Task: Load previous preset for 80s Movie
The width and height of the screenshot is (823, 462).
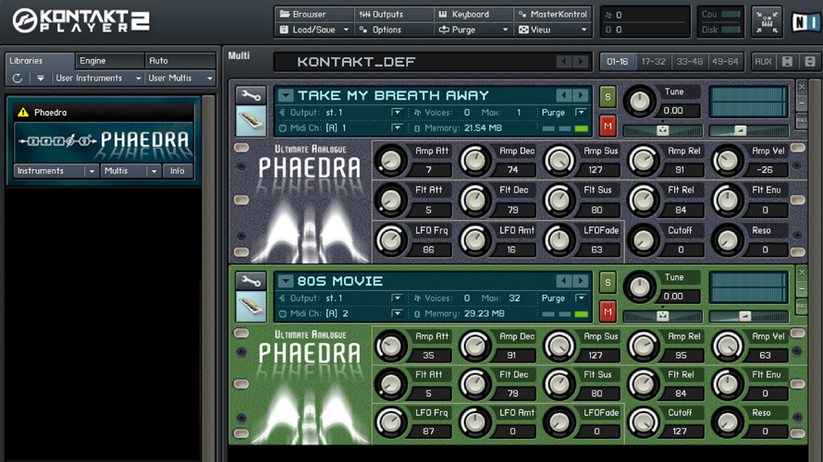Action: pyautogui.click(x=564, y=281)
